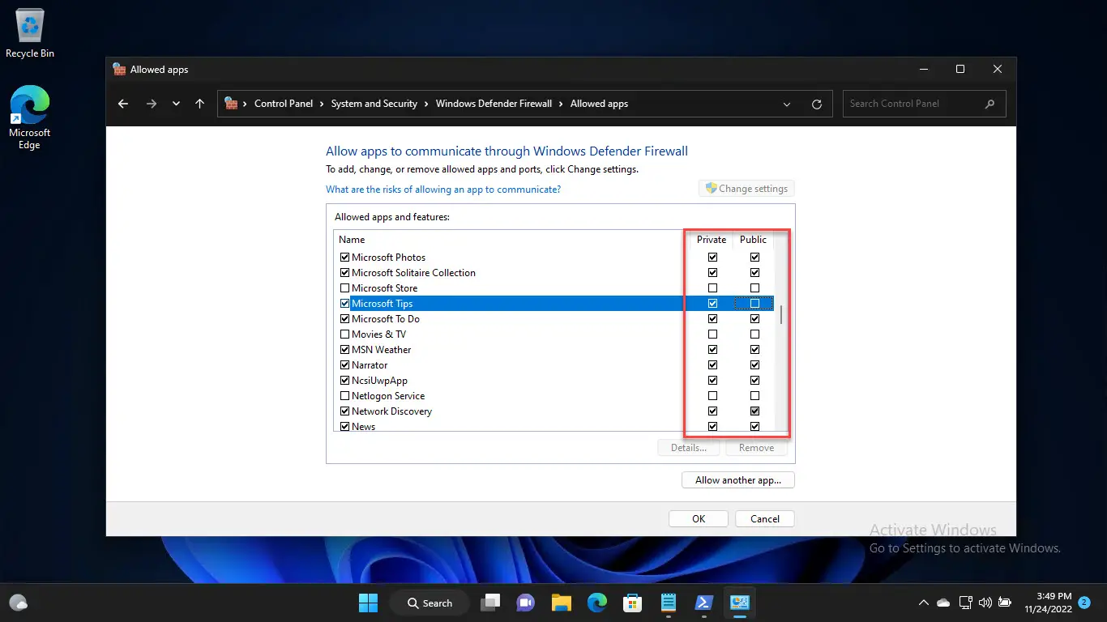
Task: Launch Microsoft Edge from the taskbar
Action: (x=596, y=603)
